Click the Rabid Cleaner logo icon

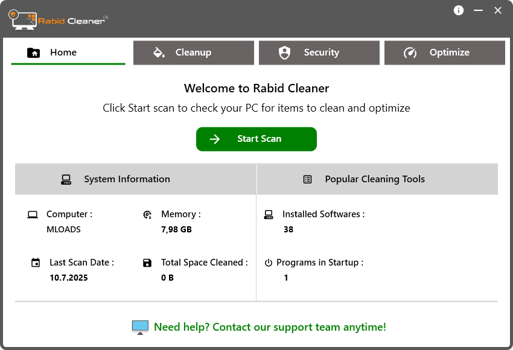click(x=23, y=19)
